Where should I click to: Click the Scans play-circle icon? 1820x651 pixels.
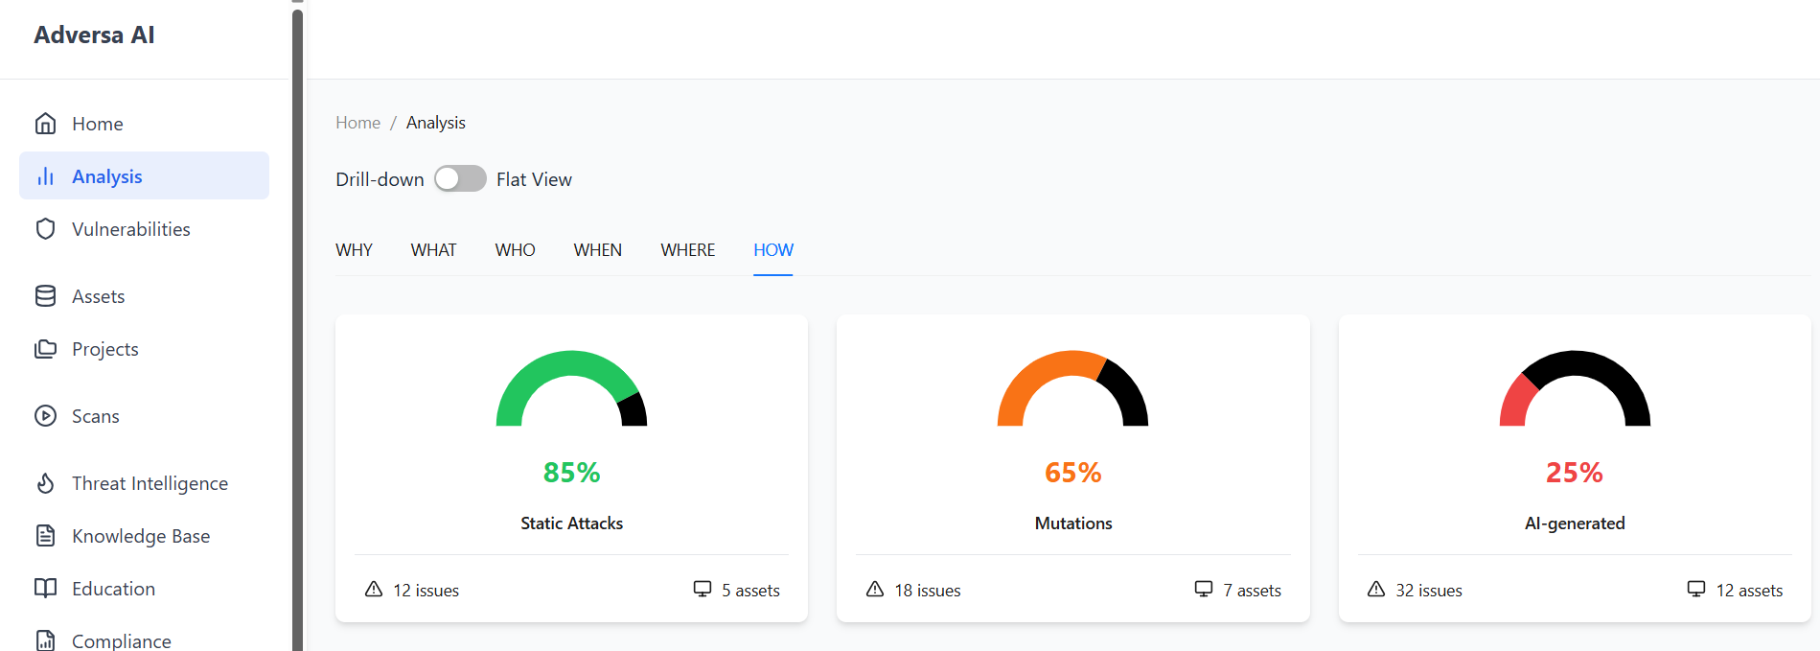click(x=45, y=416)
